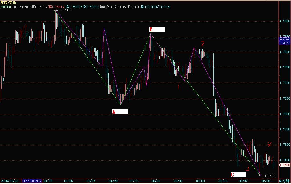Click the 英磅/美元 chart title
The width and height of the screenshot is (291, 184).
tap(8, 3)
